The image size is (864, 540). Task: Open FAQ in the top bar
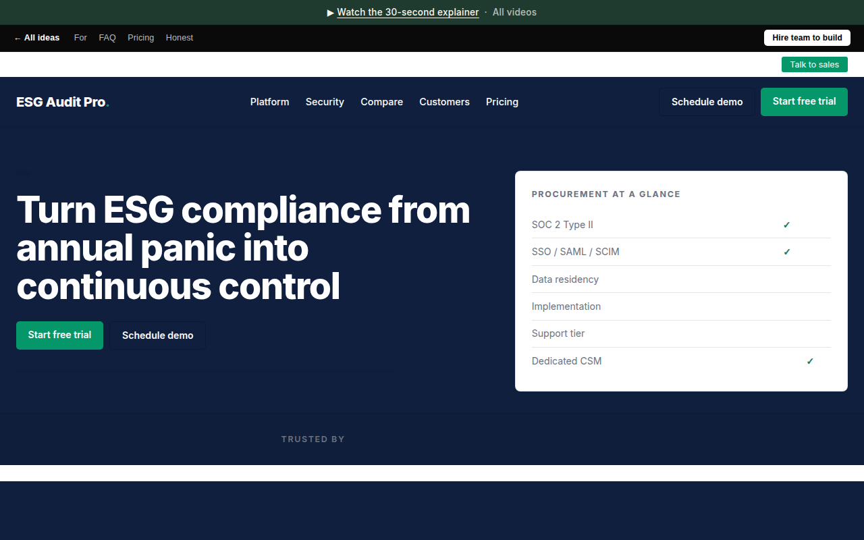(x=107, y=38)
